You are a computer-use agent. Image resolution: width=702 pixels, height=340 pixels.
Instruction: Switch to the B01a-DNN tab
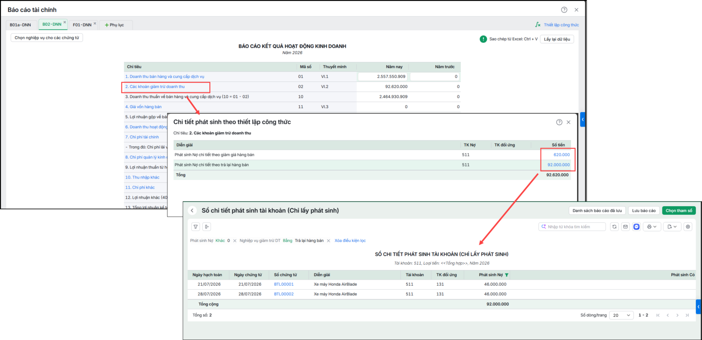[21, 25]
